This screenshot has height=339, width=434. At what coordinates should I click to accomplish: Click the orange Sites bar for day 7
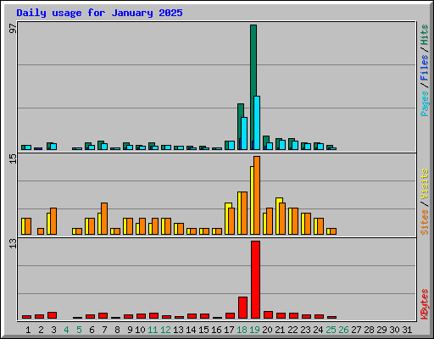104,219
